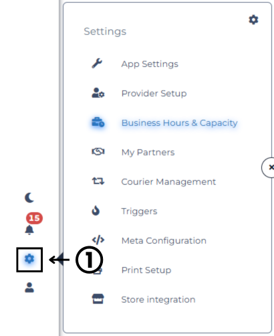The width and height of the screenshot is (274, 336).
Task: Click the highlighted gear icon in sidebar
Action: 29,259
